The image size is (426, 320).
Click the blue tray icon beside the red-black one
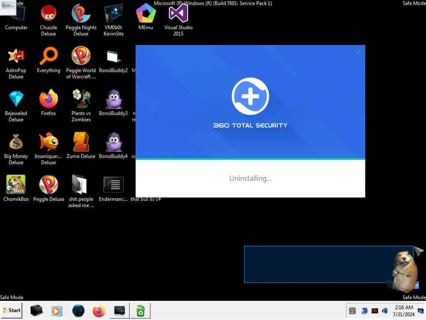[364, 311]
